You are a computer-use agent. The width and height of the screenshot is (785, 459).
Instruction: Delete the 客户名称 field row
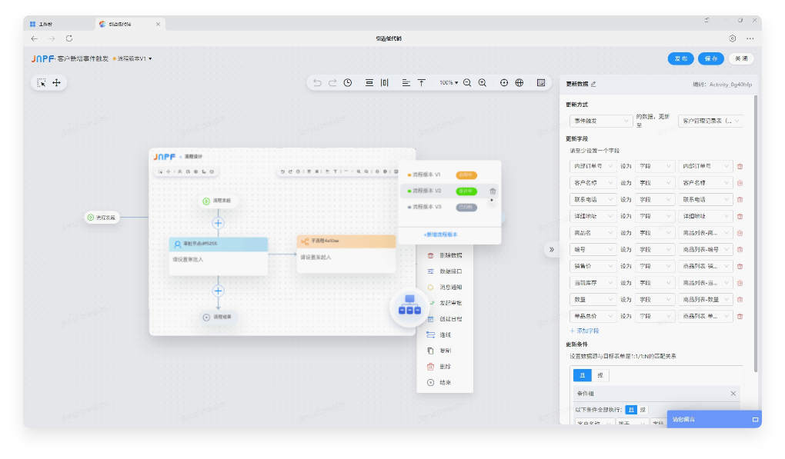point(740,183)
